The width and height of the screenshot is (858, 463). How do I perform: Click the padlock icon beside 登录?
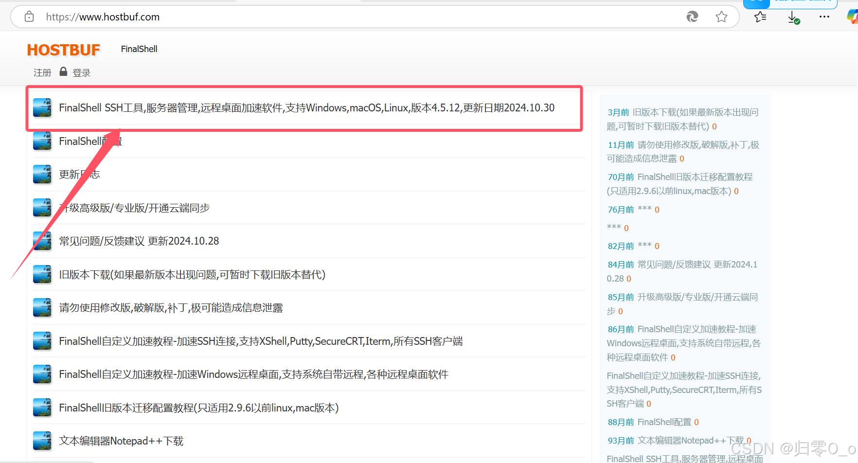pyautogui.click(x=63, y=72)
